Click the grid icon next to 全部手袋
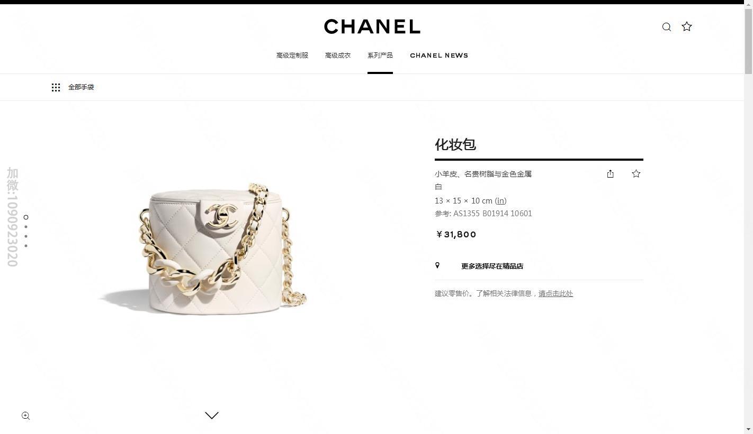Image resolution: width=753 pixels, height=434 pixels. tap(56, 87)
